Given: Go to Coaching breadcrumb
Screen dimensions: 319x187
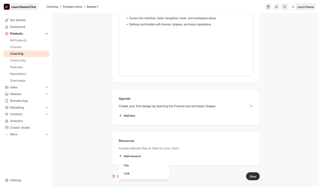Looking at the screenshot, I should tap(52, 7).
